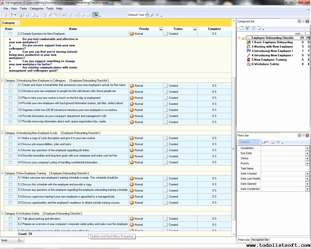Switch to the Navigation Bar tab

[x=260, y=240]
